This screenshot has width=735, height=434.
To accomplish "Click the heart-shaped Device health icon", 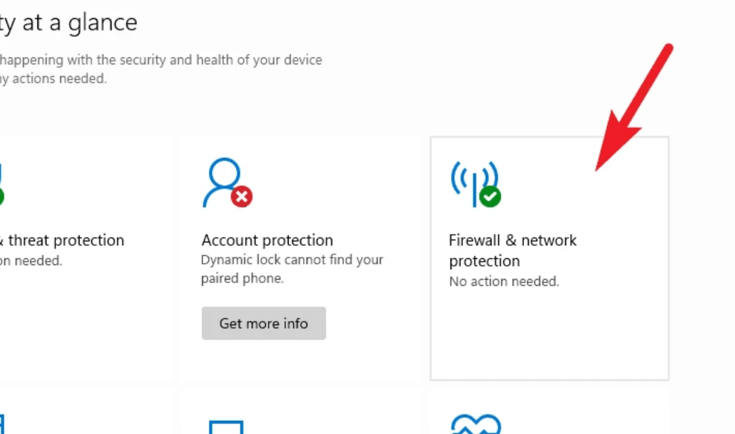I will (x=475, y=424).
